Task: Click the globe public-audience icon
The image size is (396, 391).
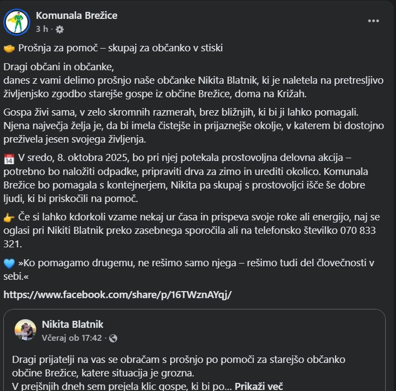Action: [x=113, y=338]
